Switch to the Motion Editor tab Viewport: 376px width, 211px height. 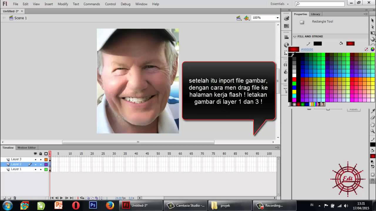tap(26, 148)
